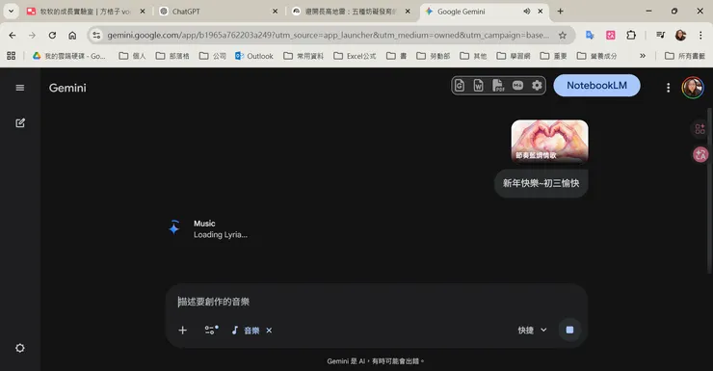Focus the '描述要創作的音樂' prompt field

tap(377, 302)
